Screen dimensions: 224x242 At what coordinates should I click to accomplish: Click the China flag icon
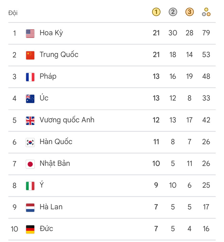[x=30, y=55]
